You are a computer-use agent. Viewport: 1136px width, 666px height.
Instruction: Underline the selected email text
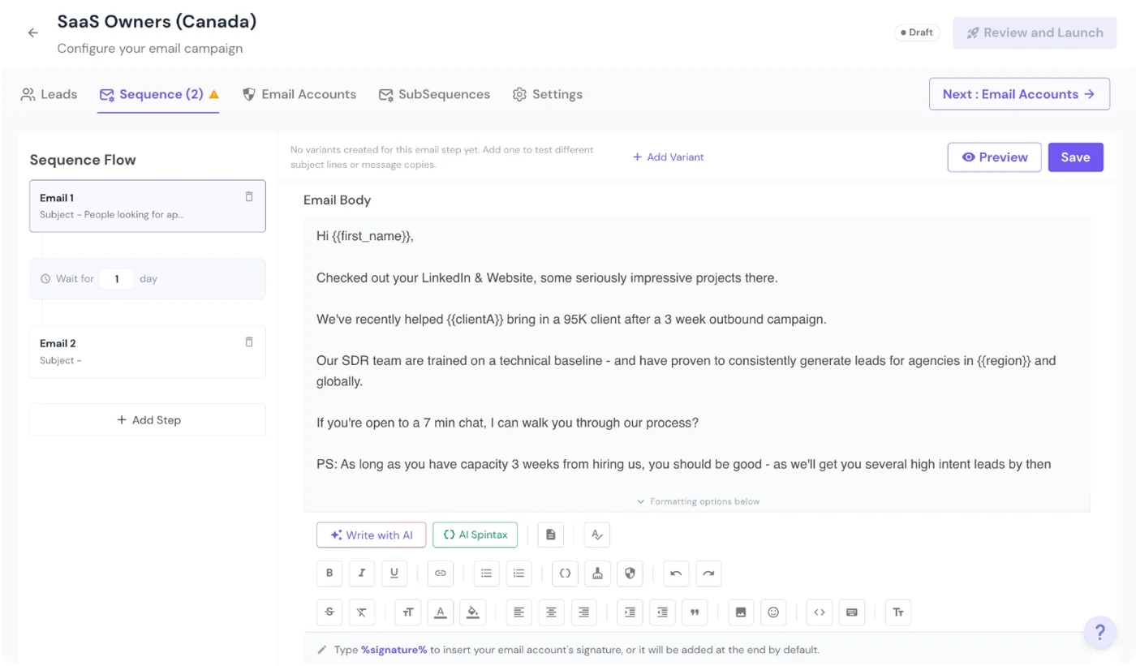(x=394, y=573)
